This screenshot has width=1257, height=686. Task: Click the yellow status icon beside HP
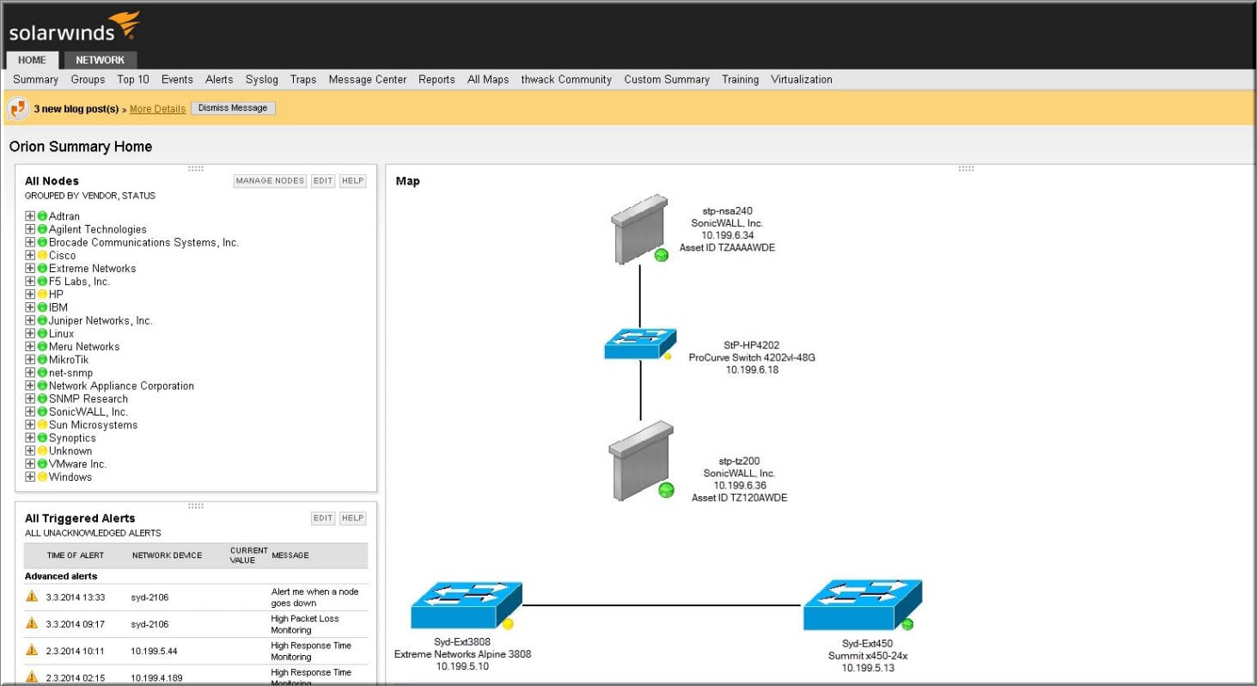click(42, 294)
